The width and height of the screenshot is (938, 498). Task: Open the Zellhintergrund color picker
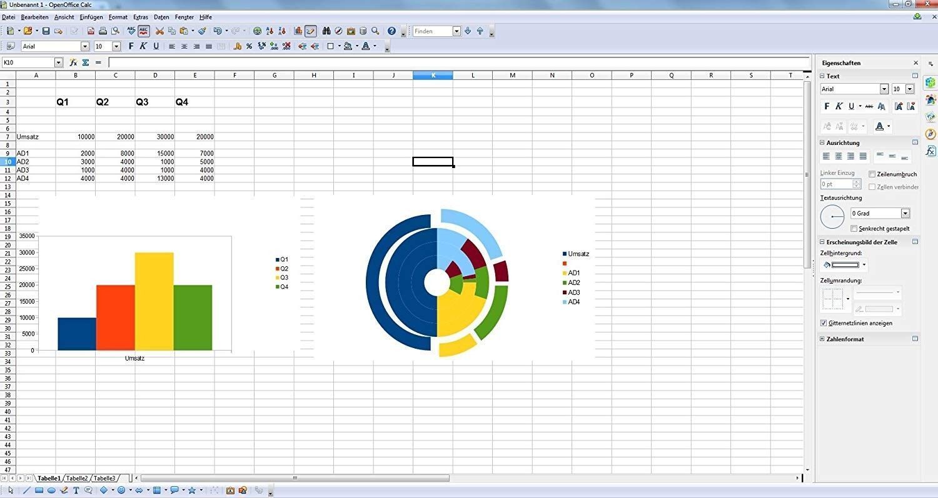point(864,265)
